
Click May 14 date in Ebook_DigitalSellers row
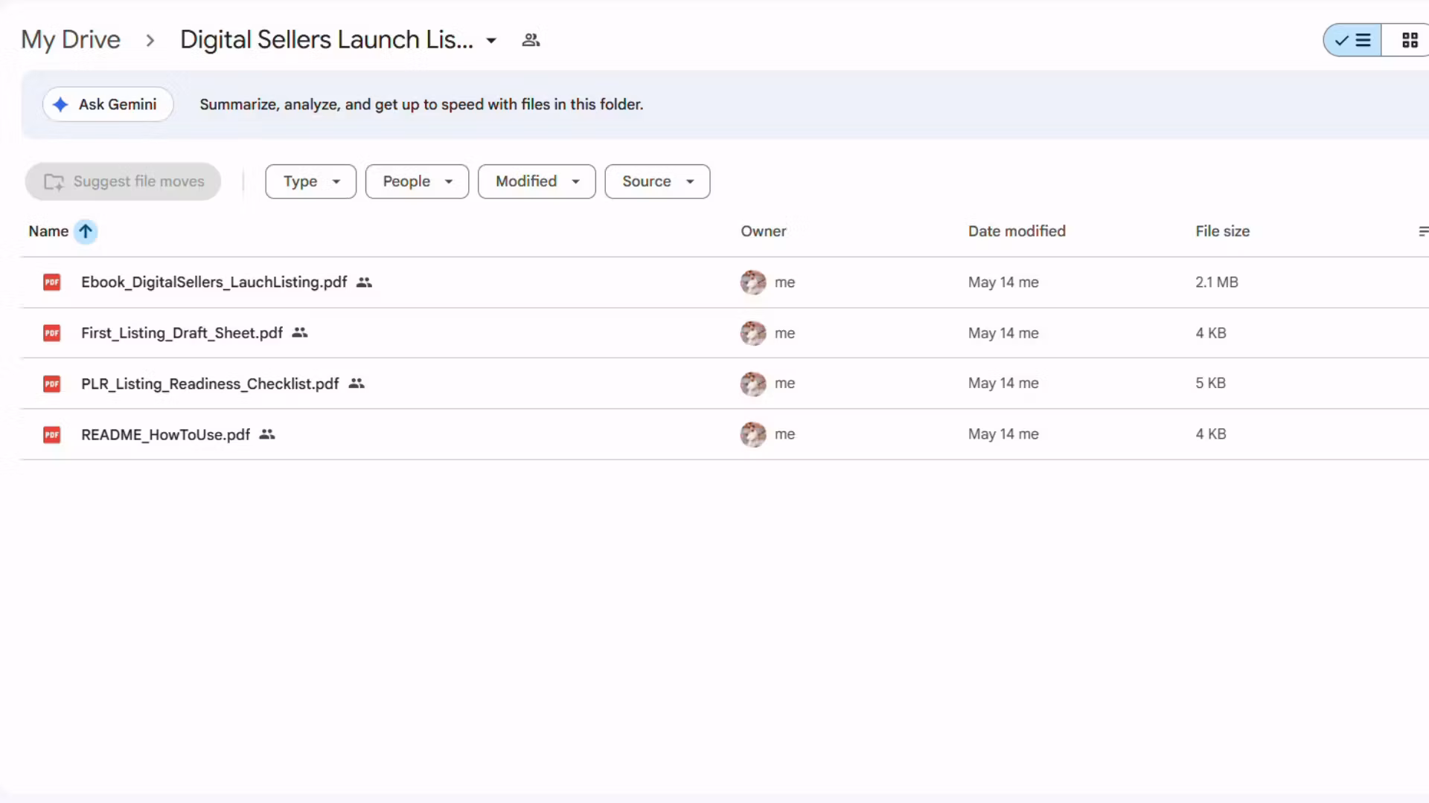point(1003,283)
